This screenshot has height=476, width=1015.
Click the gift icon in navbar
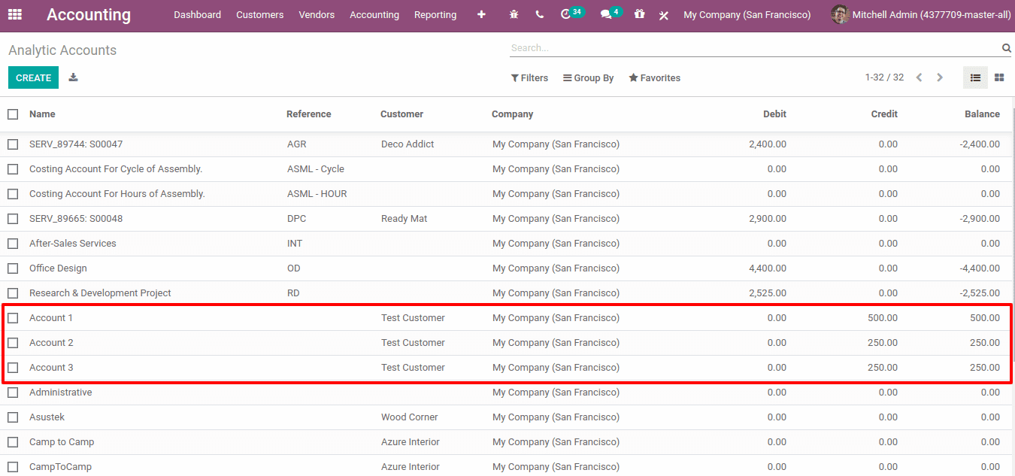point(639,14)
